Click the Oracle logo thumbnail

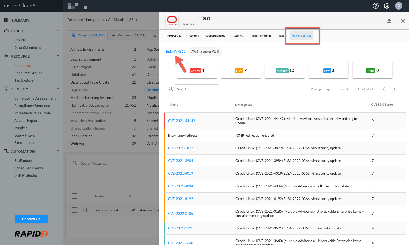click(x=172, y=21)
